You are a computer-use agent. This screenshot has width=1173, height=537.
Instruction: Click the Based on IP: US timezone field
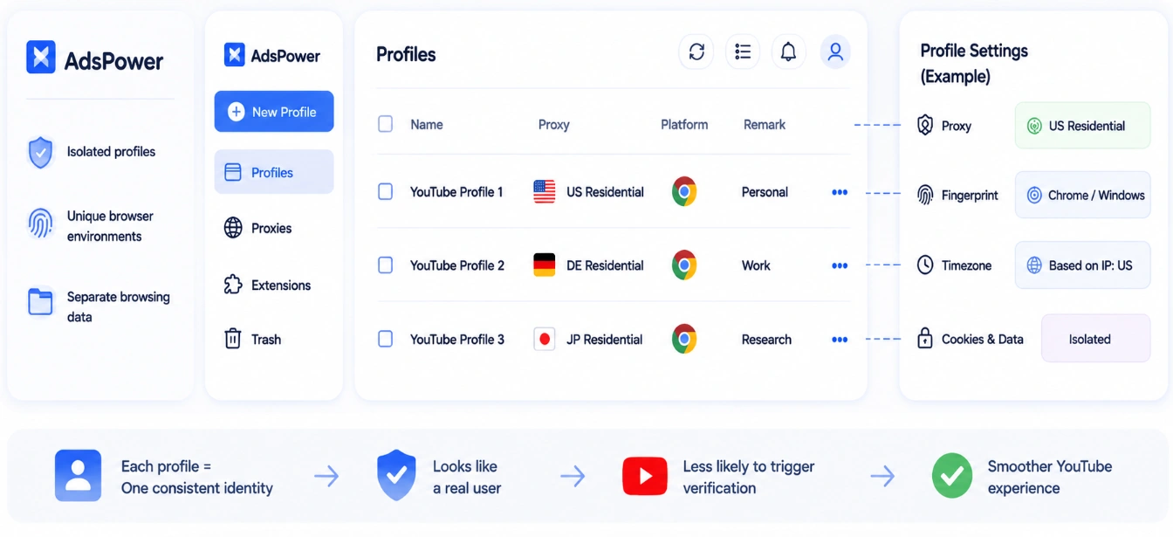tap(1082, 265)
